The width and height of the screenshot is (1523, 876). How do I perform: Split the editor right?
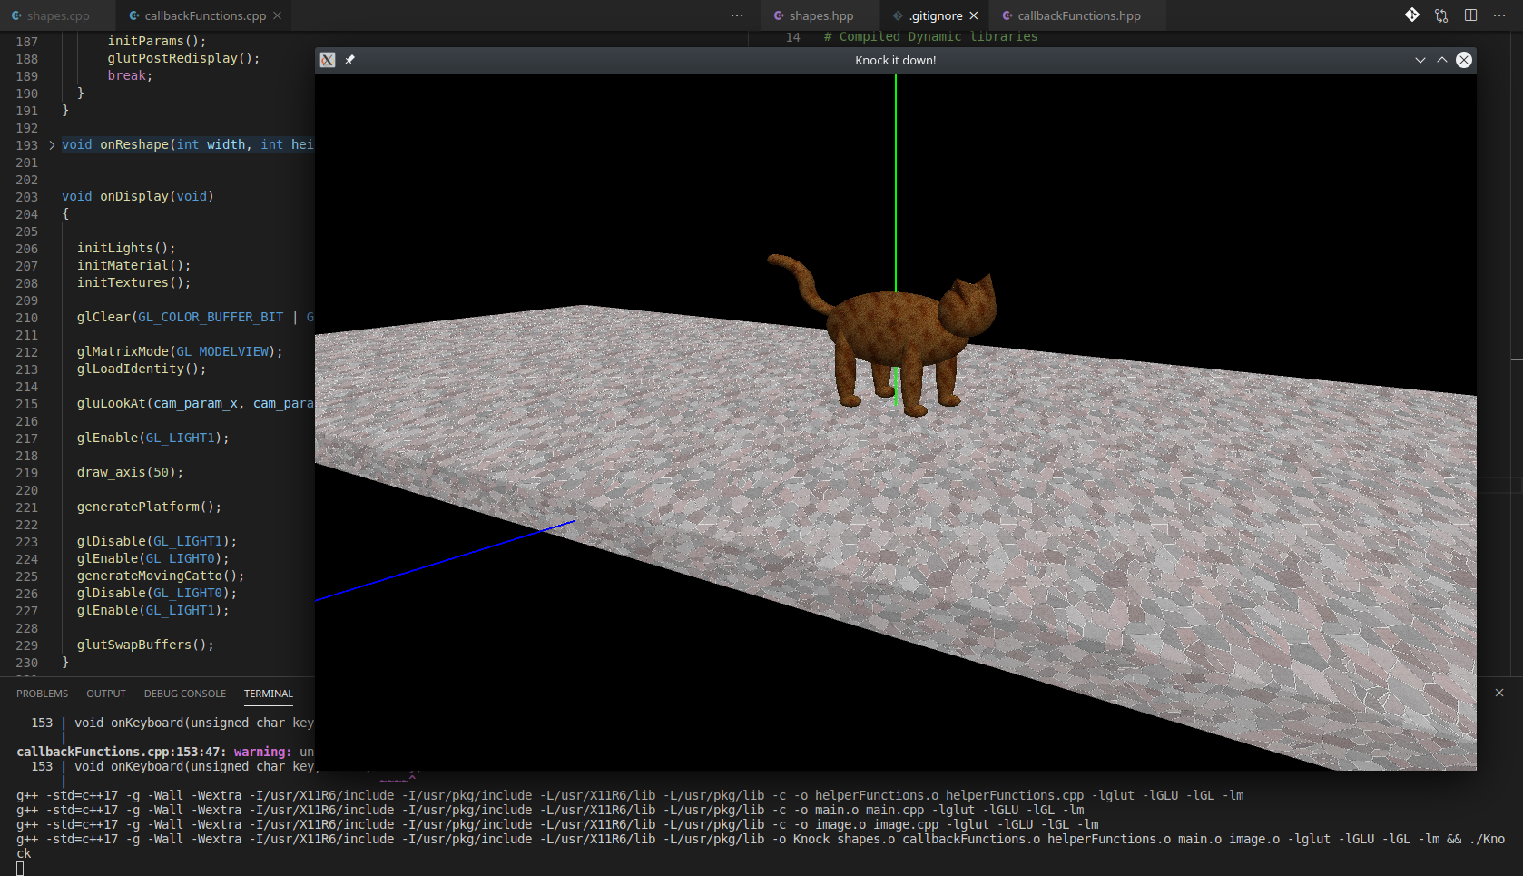pos(1470,15)
